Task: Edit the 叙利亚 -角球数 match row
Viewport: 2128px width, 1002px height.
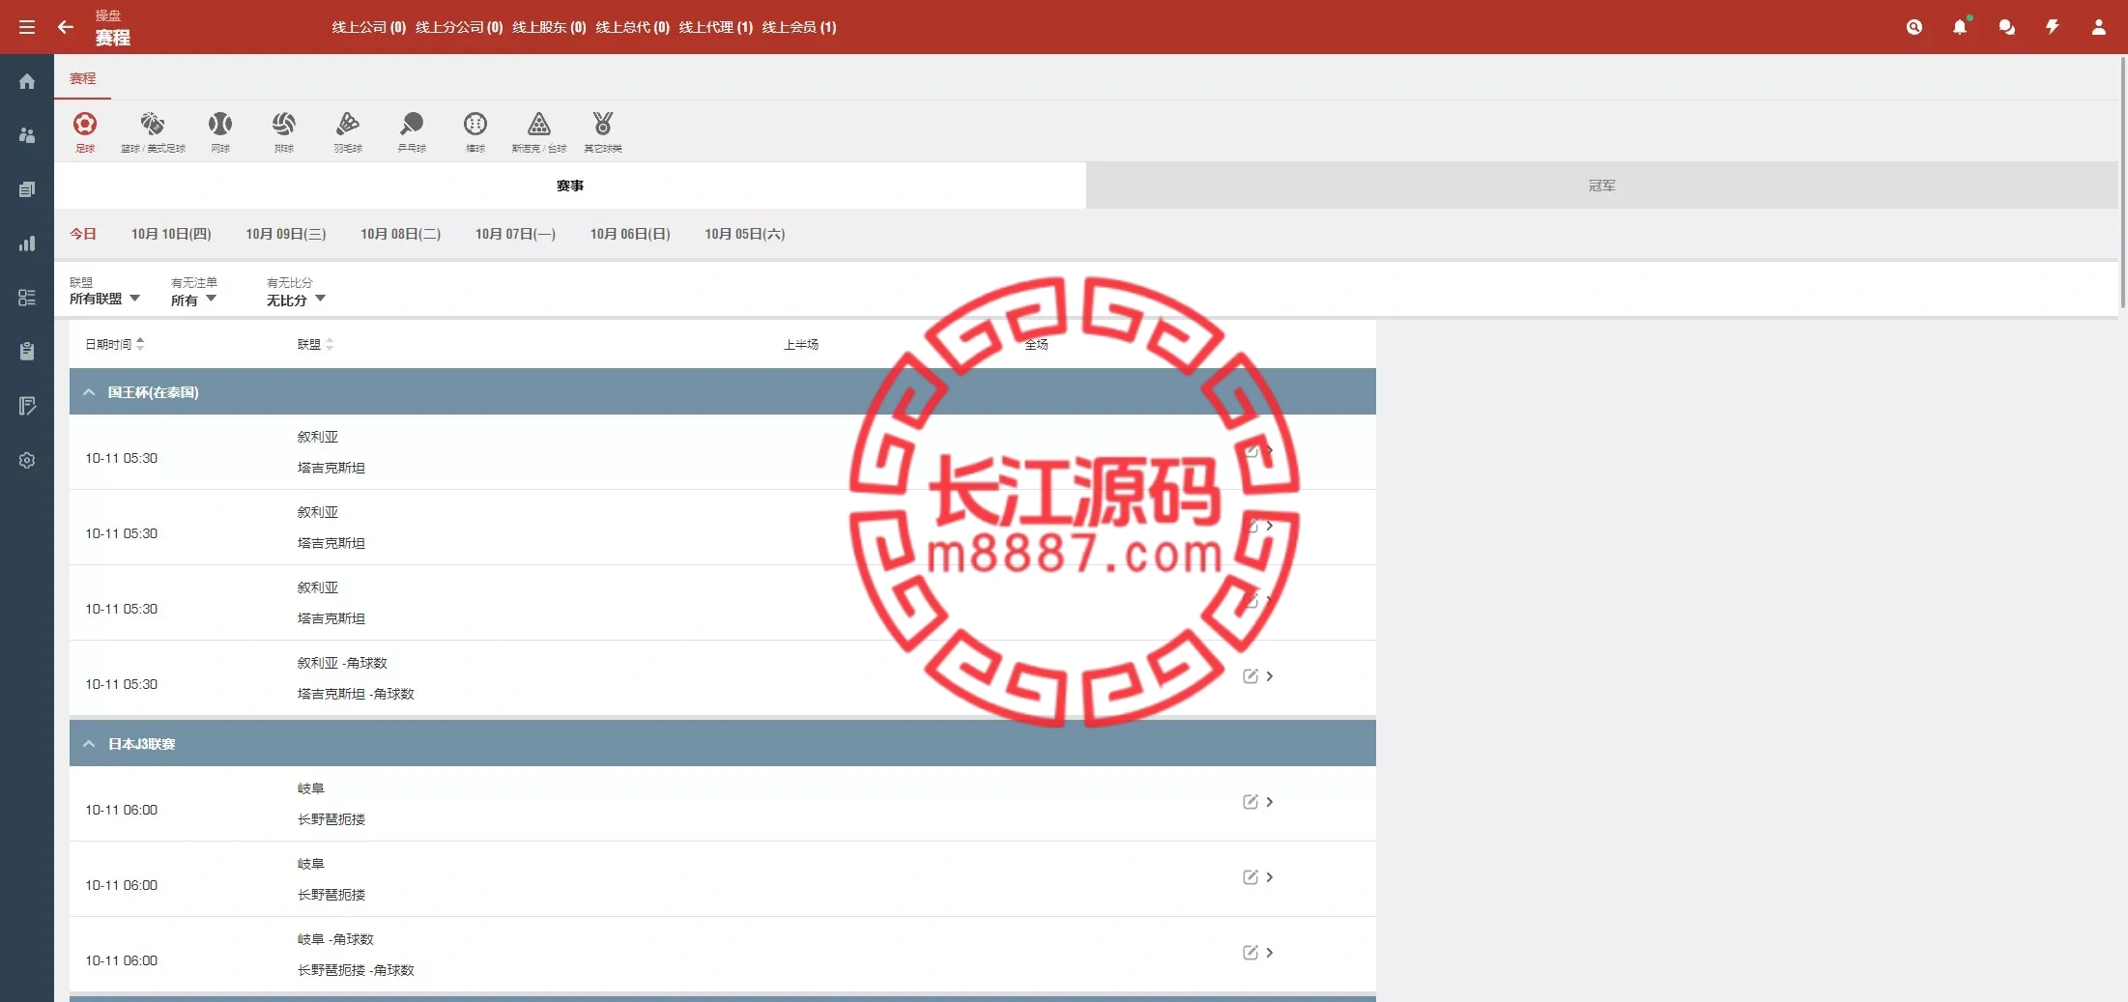Action: coord(1250,676)
